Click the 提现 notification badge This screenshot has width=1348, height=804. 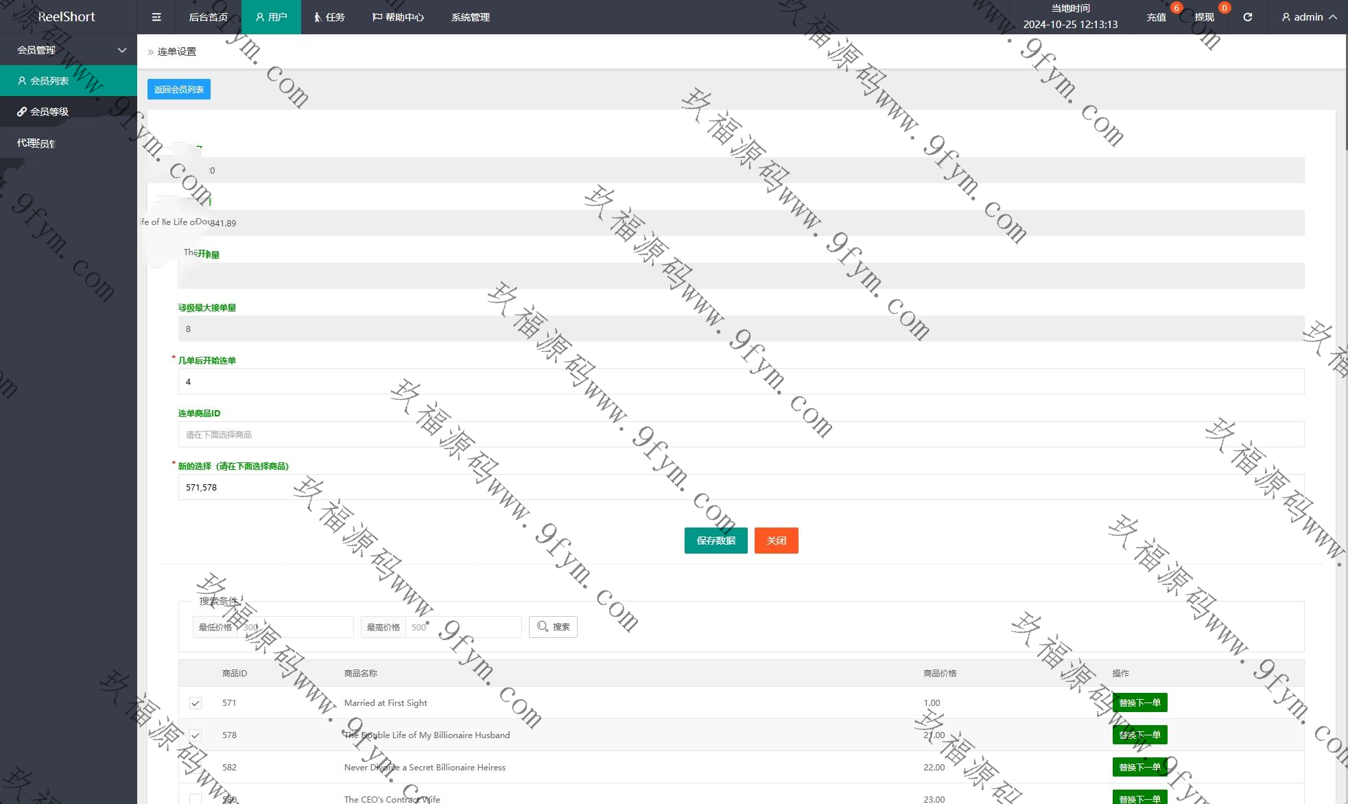pyautogui.click(x=1224, y=8)
